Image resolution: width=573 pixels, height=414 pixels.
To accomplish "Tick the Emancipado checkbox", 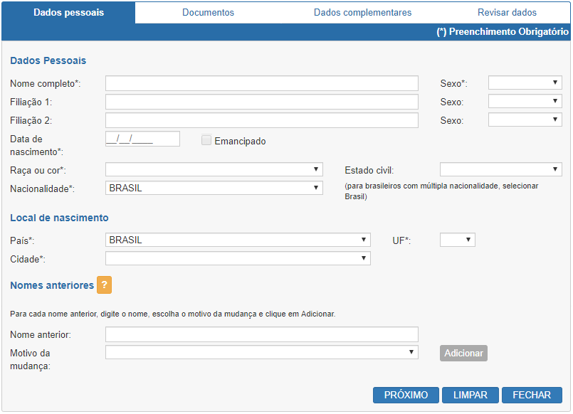I will click(x=206, y=140).
